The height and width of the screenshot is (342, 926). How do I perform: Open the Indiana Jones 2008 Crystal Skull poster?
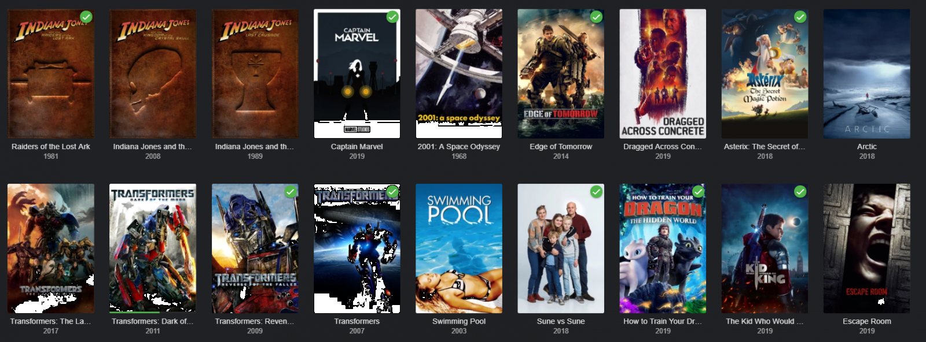pyautogui.click(x=153, y=74)
